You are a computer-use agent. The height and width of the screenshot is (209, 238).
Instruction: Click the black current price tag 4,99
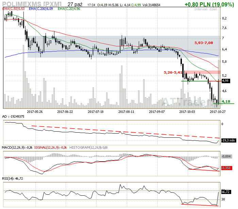point(226,81)
